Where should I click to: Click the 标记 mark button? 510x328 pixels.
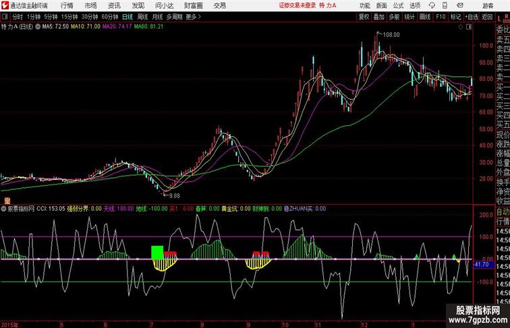pos(455,17)
